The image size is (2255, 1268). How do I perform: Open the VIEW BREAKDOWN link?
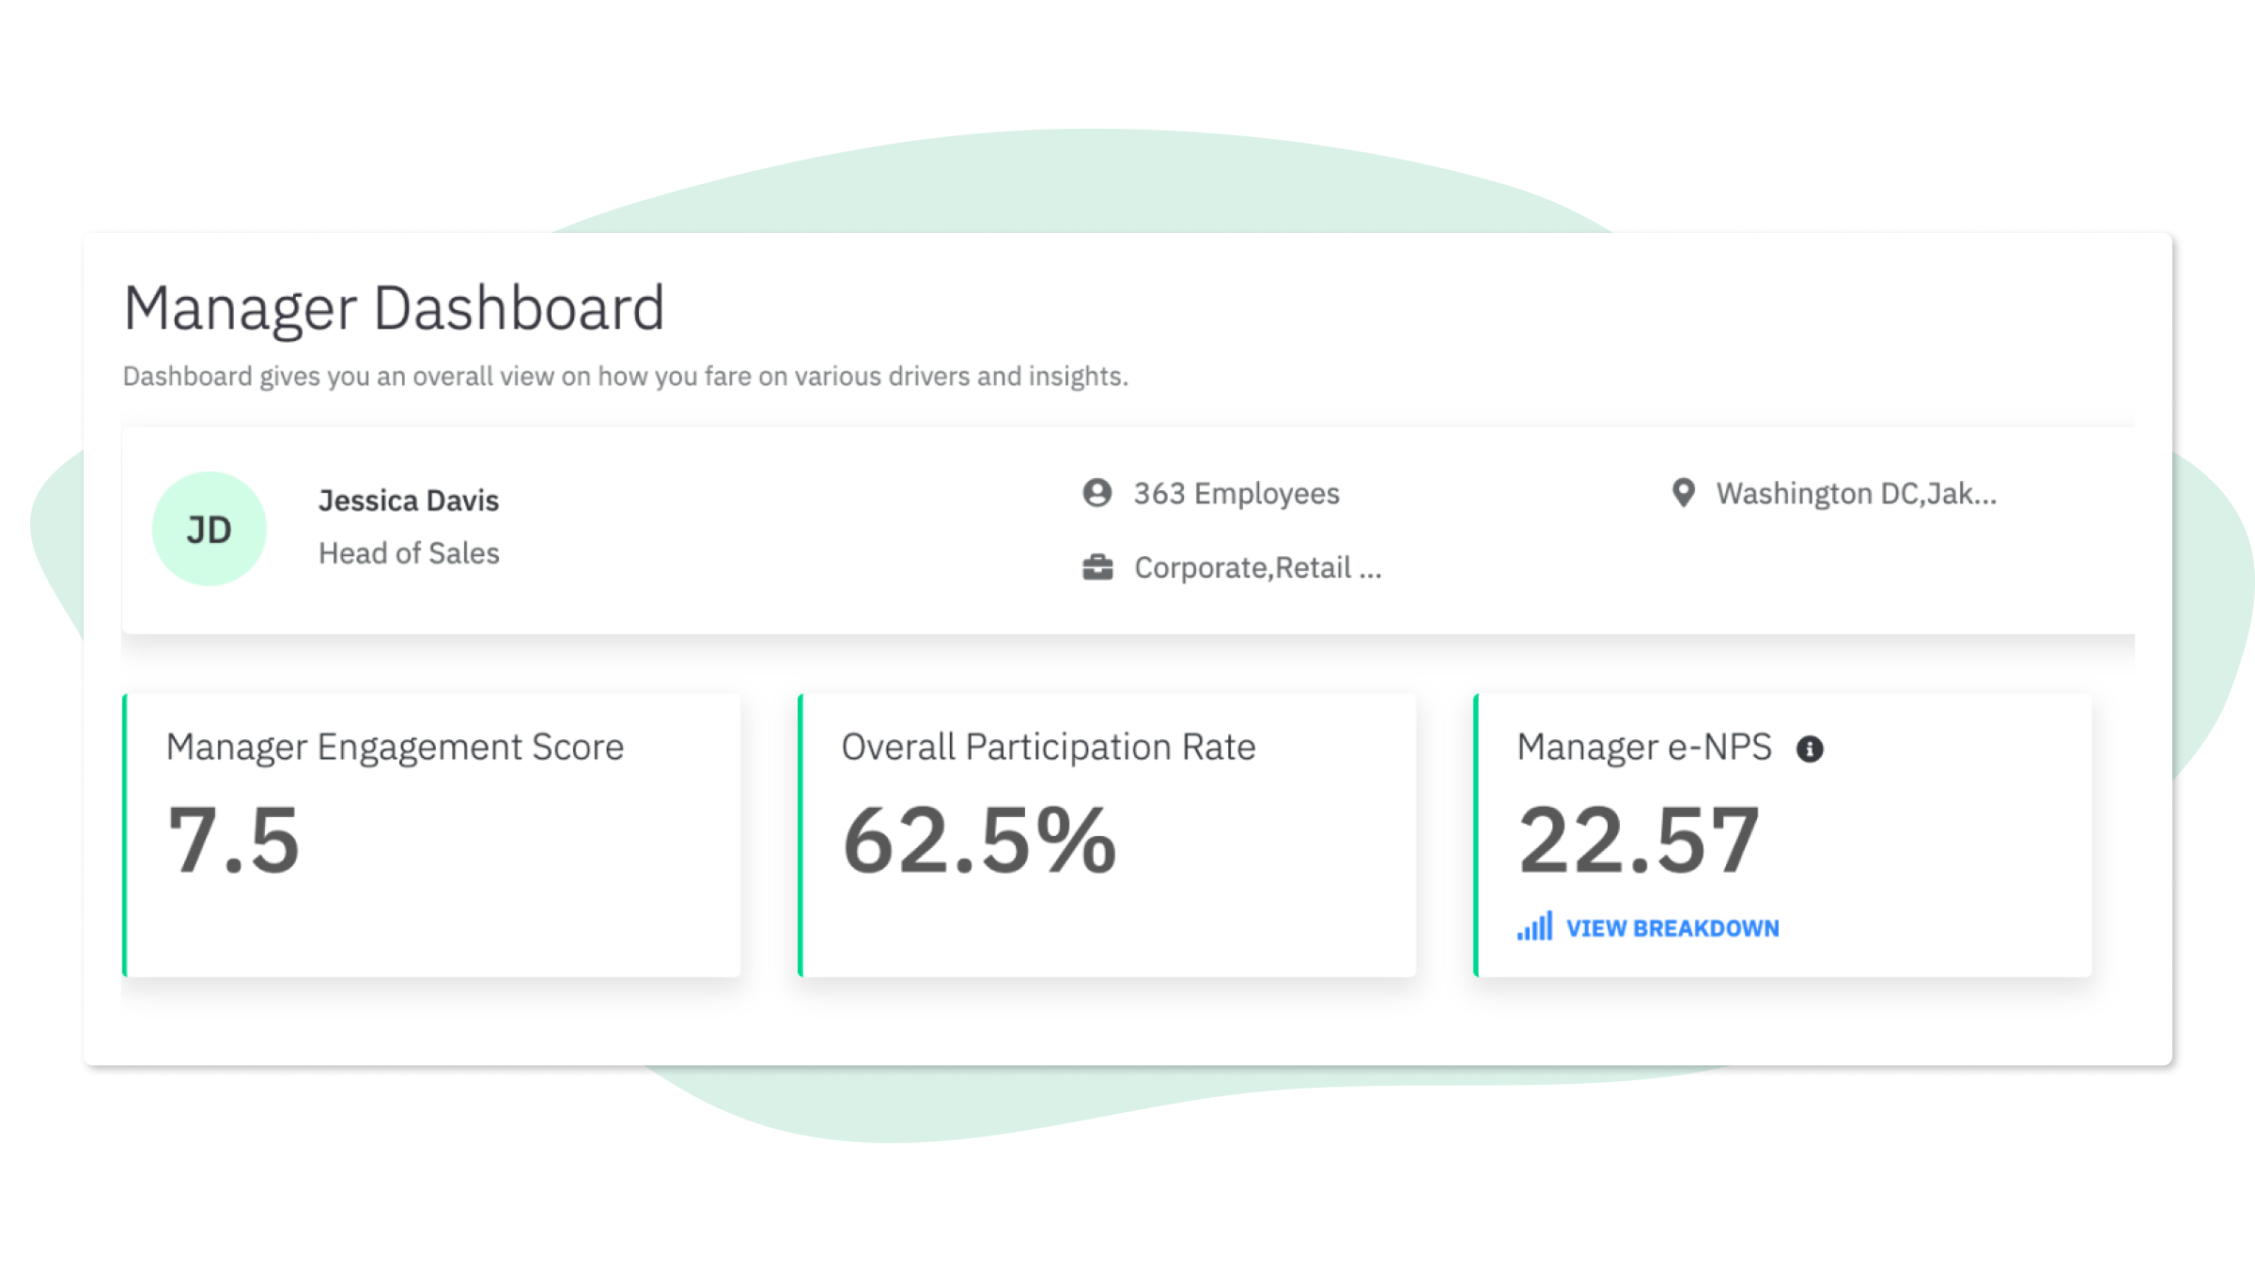1672,928
